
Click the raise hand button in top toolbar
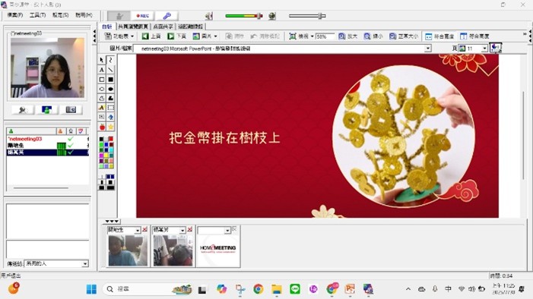pos(119,16)
